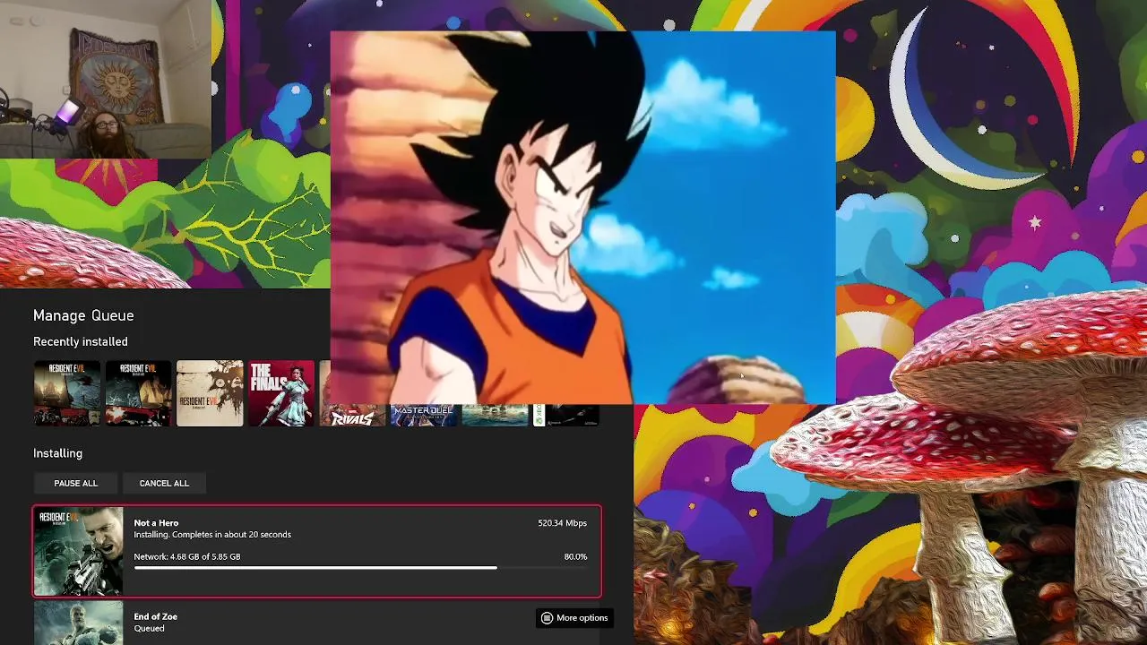Click the Not a Hero download progress bar
This screenshot has width=1147, height=645.
pyautogui.click(x=360, y=568)
